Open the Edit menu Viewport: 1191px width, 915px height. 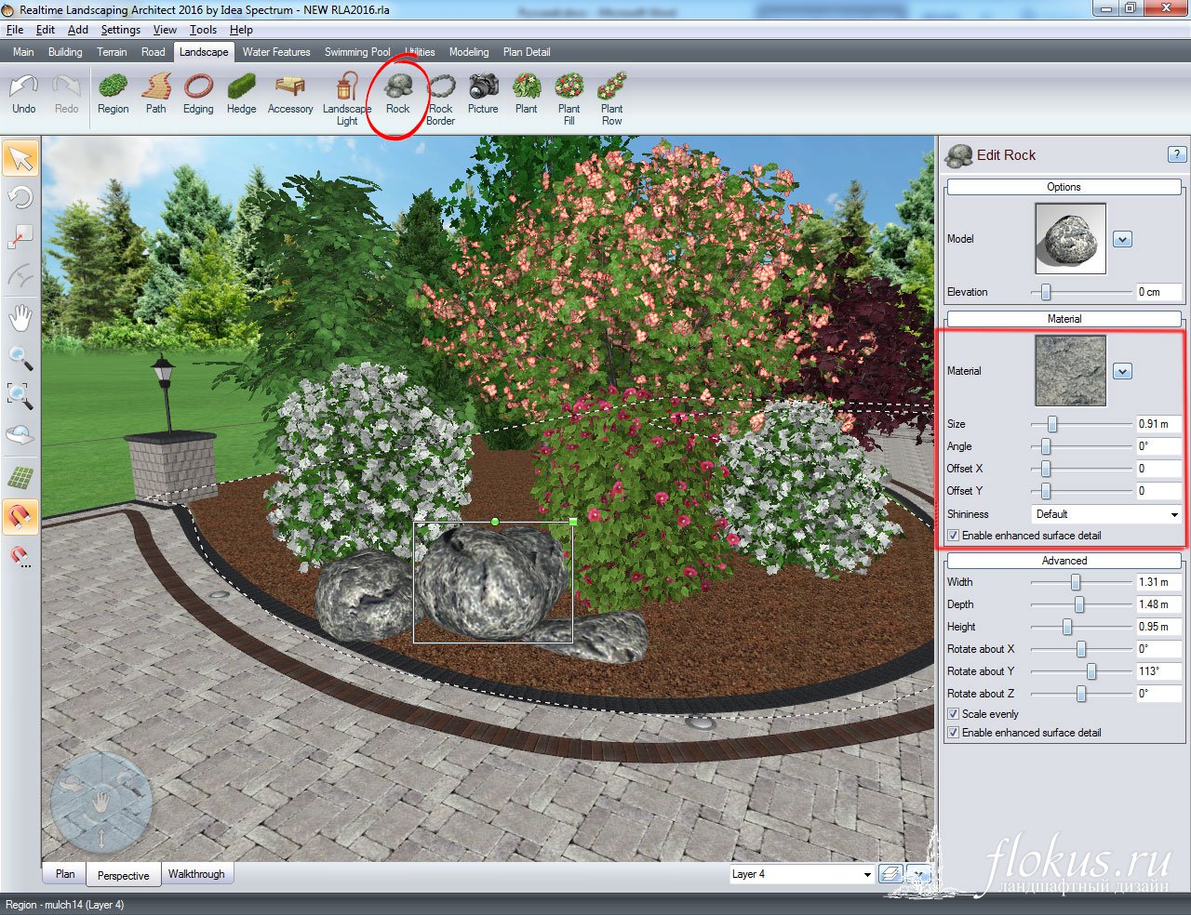[46, 30]
